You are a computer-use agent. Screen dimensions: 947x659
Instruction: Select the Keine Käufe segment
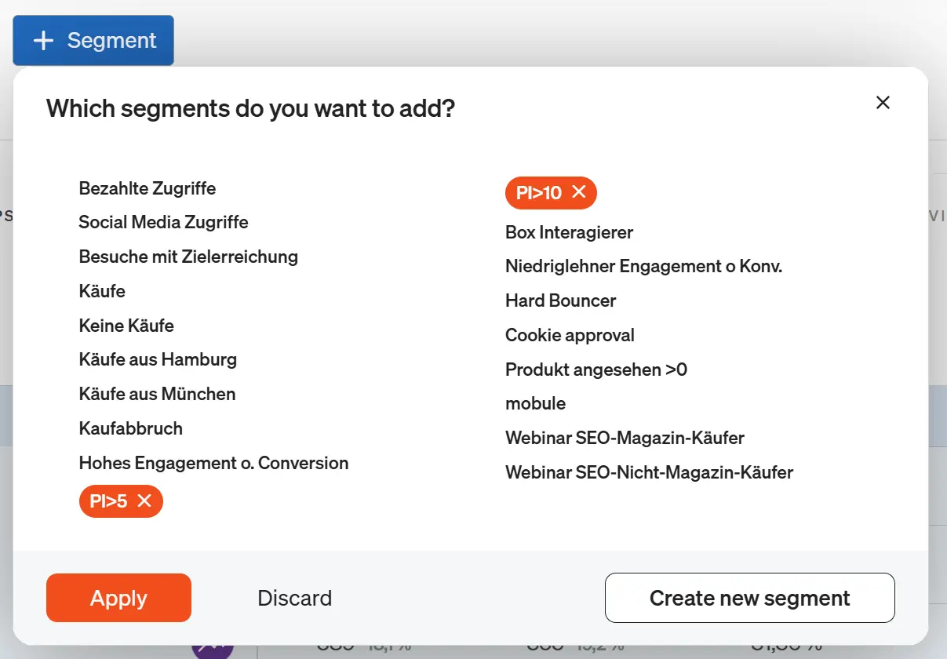point(126,326)
